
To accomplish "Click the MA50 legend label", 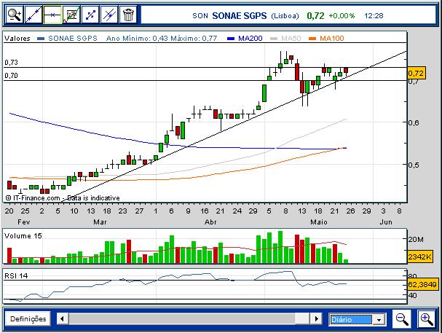I will [291, 39].
